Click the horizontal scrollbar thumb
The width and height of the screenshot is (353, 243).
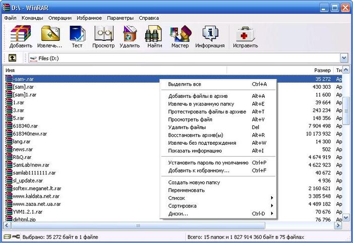138,225
